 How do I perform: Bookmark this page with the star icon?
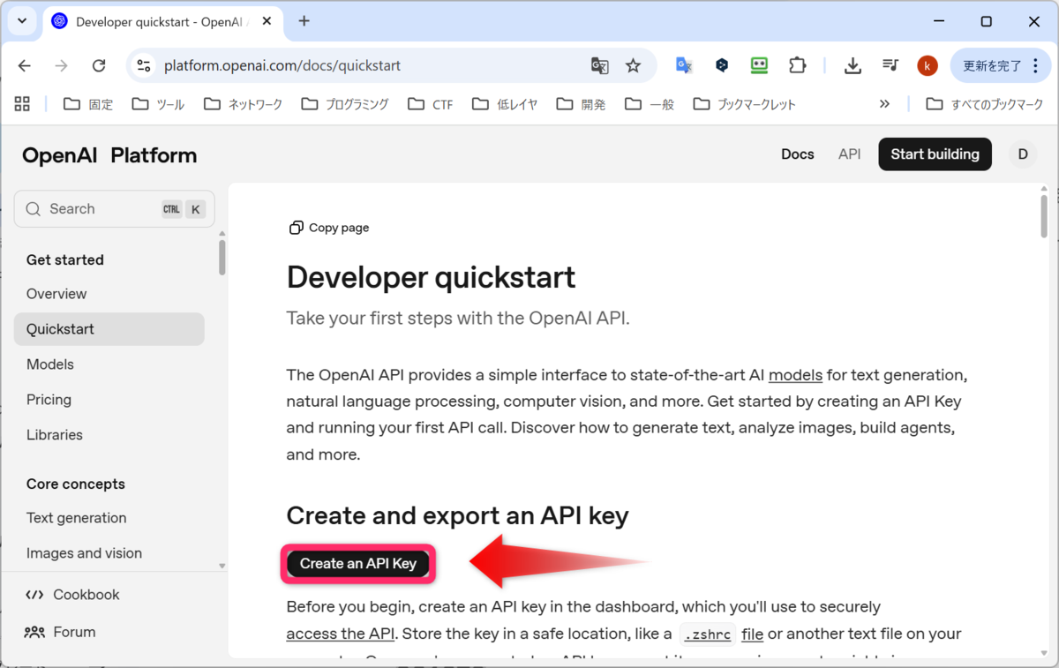tap(633, 65)
